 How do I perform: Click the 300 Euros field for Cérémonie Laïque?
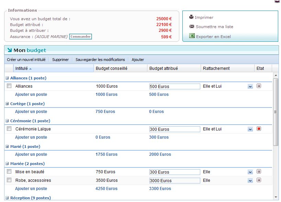(x=175, y=129)
